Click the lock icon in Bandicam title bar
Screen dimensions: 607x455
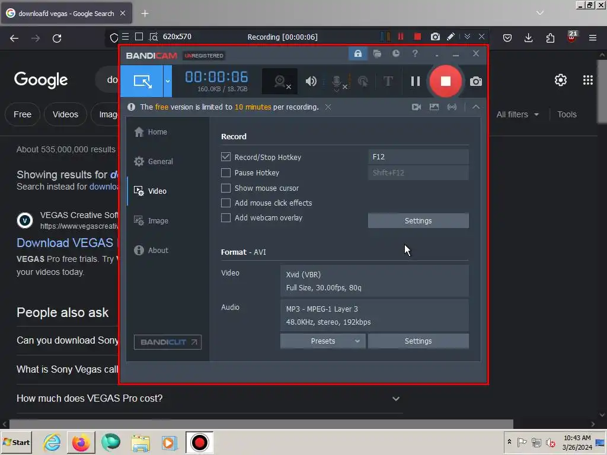(x=357, y=53)
